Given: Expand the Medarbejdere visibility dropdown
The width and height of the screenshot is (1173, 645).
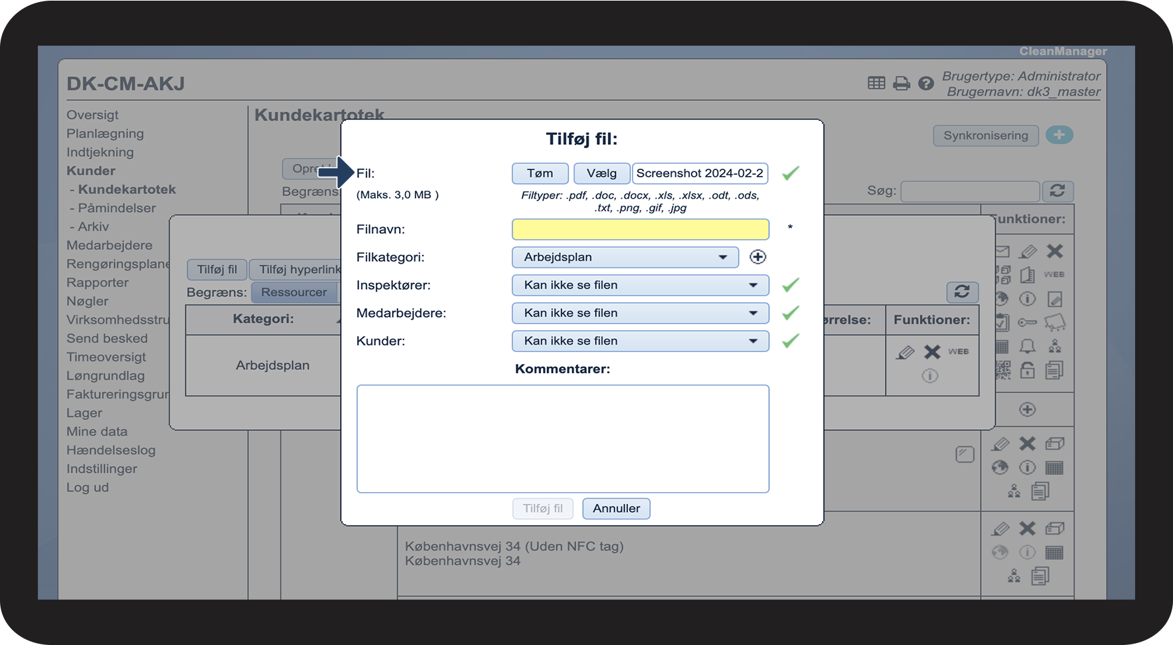Looking at the screenshot, I should pyautogui.click(x=641, y=313).
